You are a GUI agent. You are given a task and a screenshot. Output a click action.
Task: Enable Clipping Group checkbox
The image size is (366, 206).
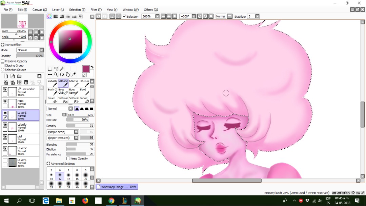coord(3,65)
